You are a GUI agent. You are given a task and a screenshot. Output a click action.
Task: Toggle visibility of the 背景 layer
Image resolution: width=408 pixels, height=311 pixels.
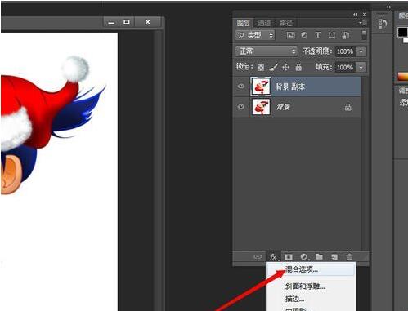click(x=241, y=107)
